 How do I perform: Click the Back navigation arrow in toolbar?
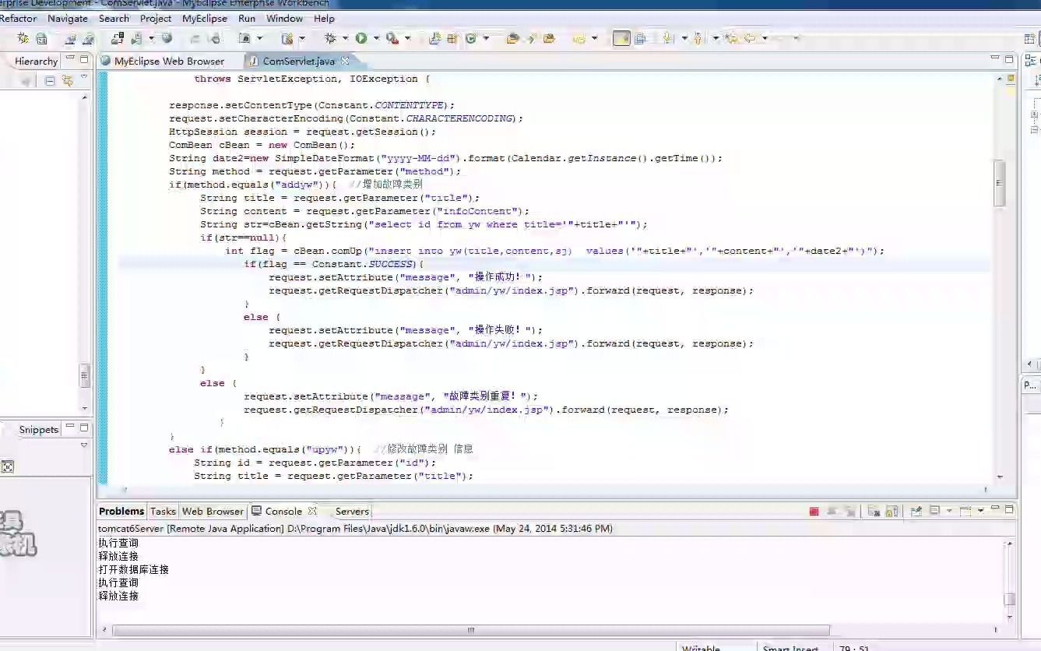click(x=751, y=38)
